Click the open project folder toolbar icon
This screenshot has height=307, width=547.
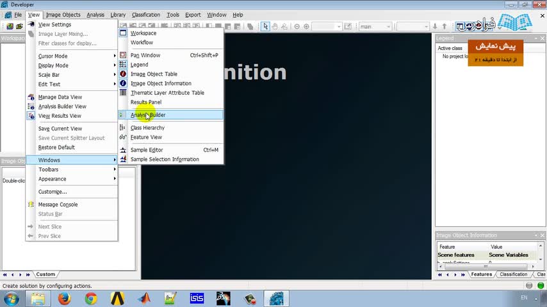pos(19,26)
